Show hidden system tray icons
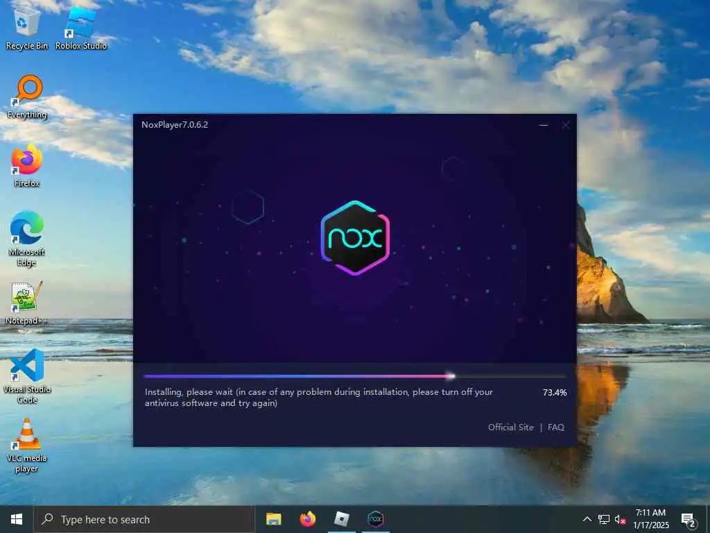The height and width of the screenshot is (533, 710). [x=587, y=519]
